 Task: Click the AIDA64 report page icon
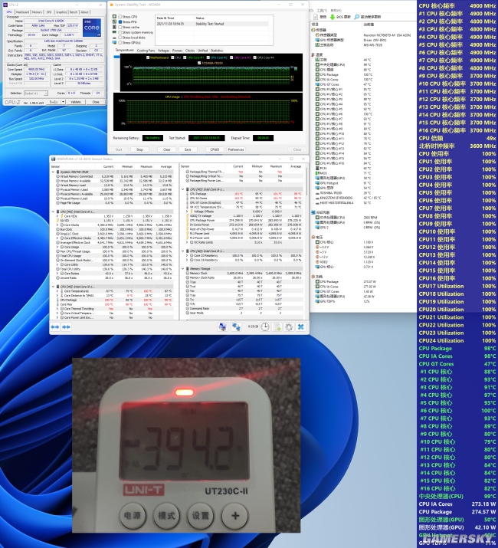pyautogui.click(x=315, y=17)
